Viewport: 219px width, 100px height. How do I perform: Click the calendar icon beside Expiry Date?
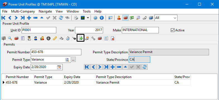[59, 67]
